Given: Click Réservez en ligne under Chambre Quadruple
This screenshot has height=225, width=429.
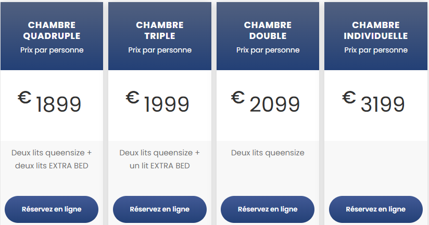Looking at the screenshot, I should tap(52, 209).
